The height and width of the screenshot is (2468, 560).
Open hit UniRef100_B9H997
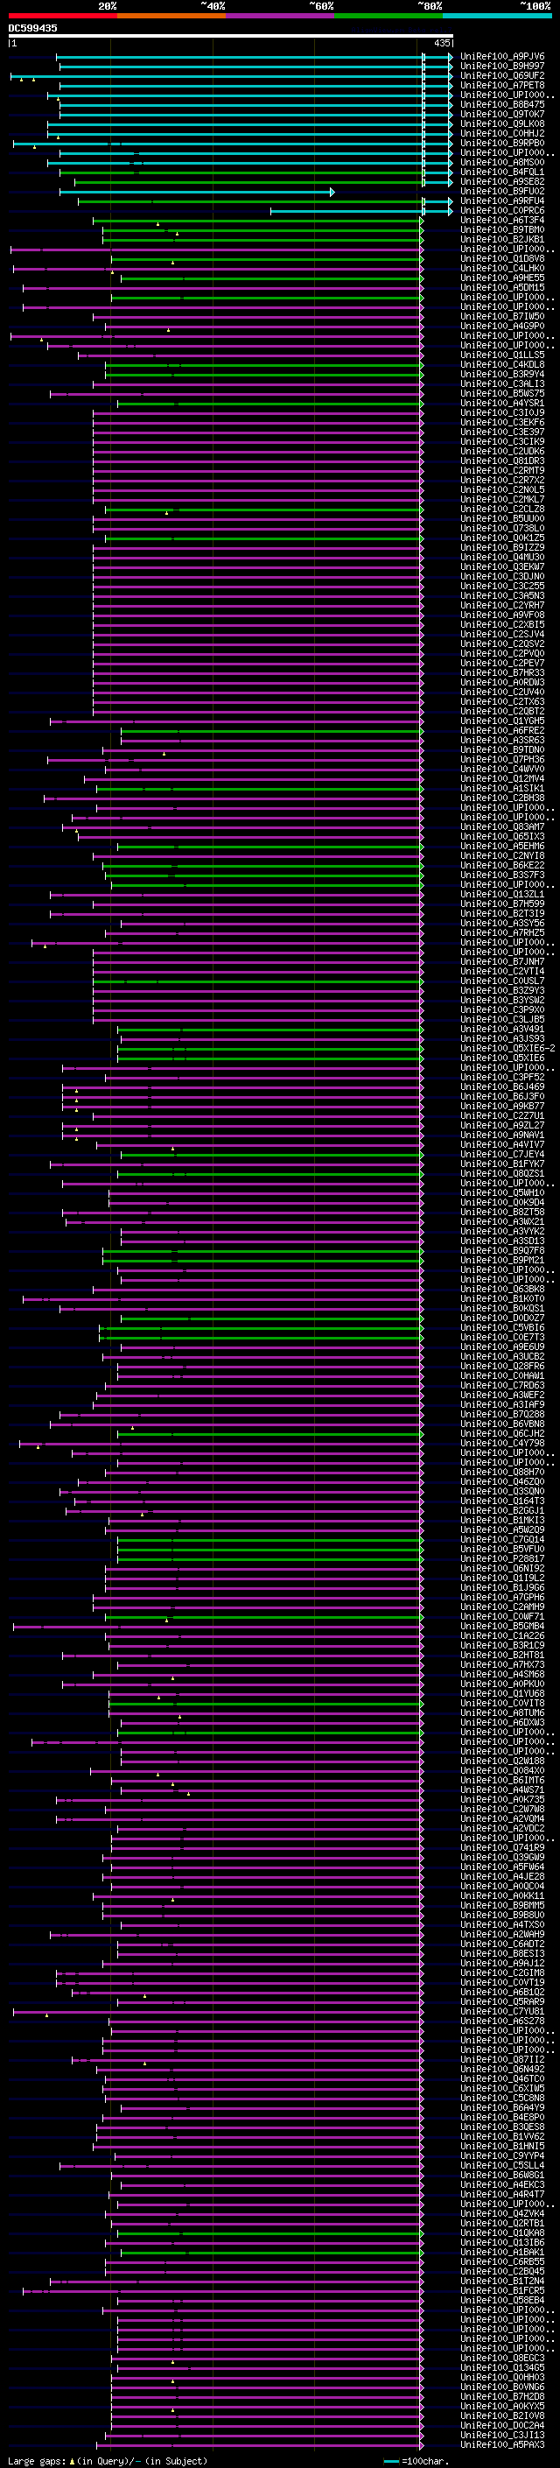tap(501, 67)
